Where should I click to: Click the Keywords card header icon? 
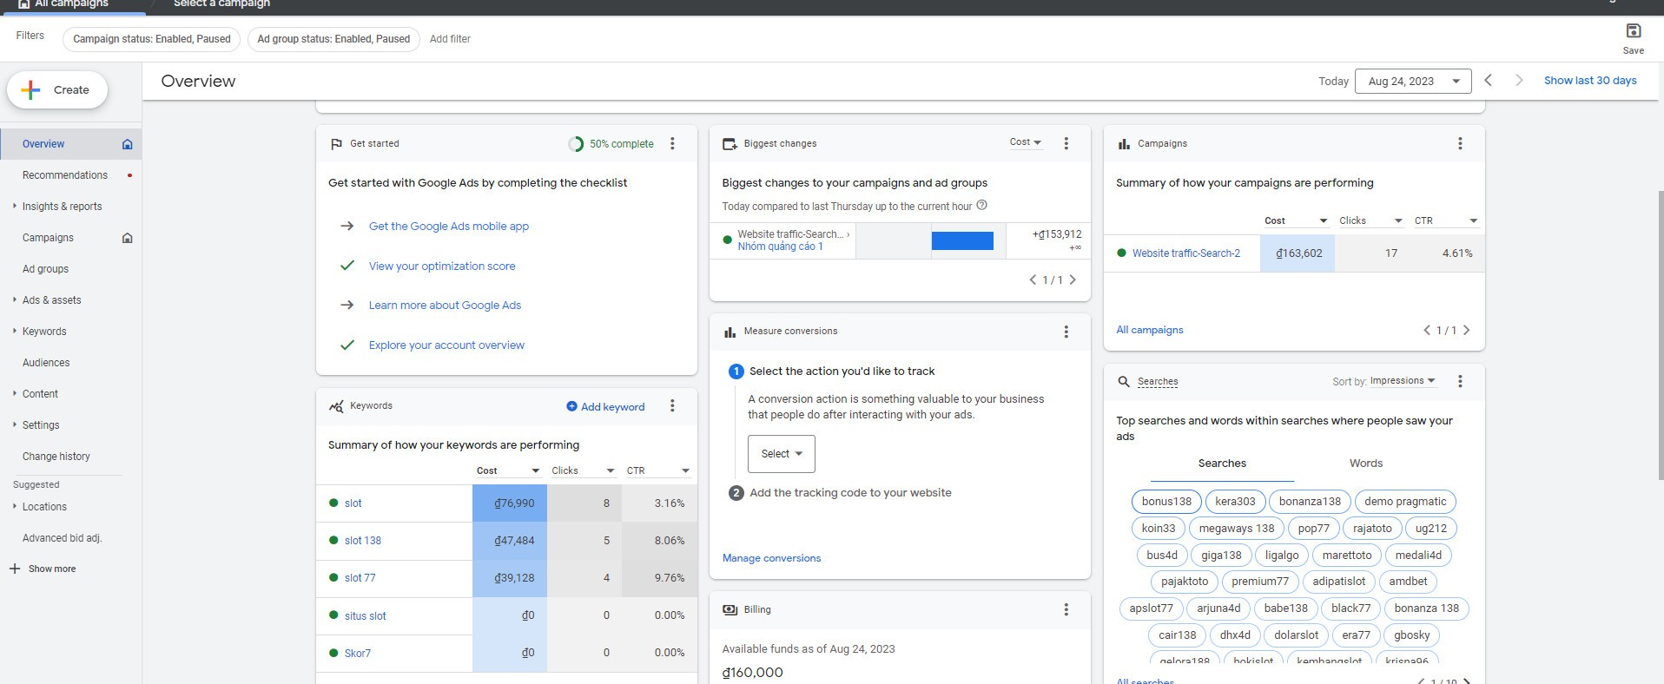336,406
